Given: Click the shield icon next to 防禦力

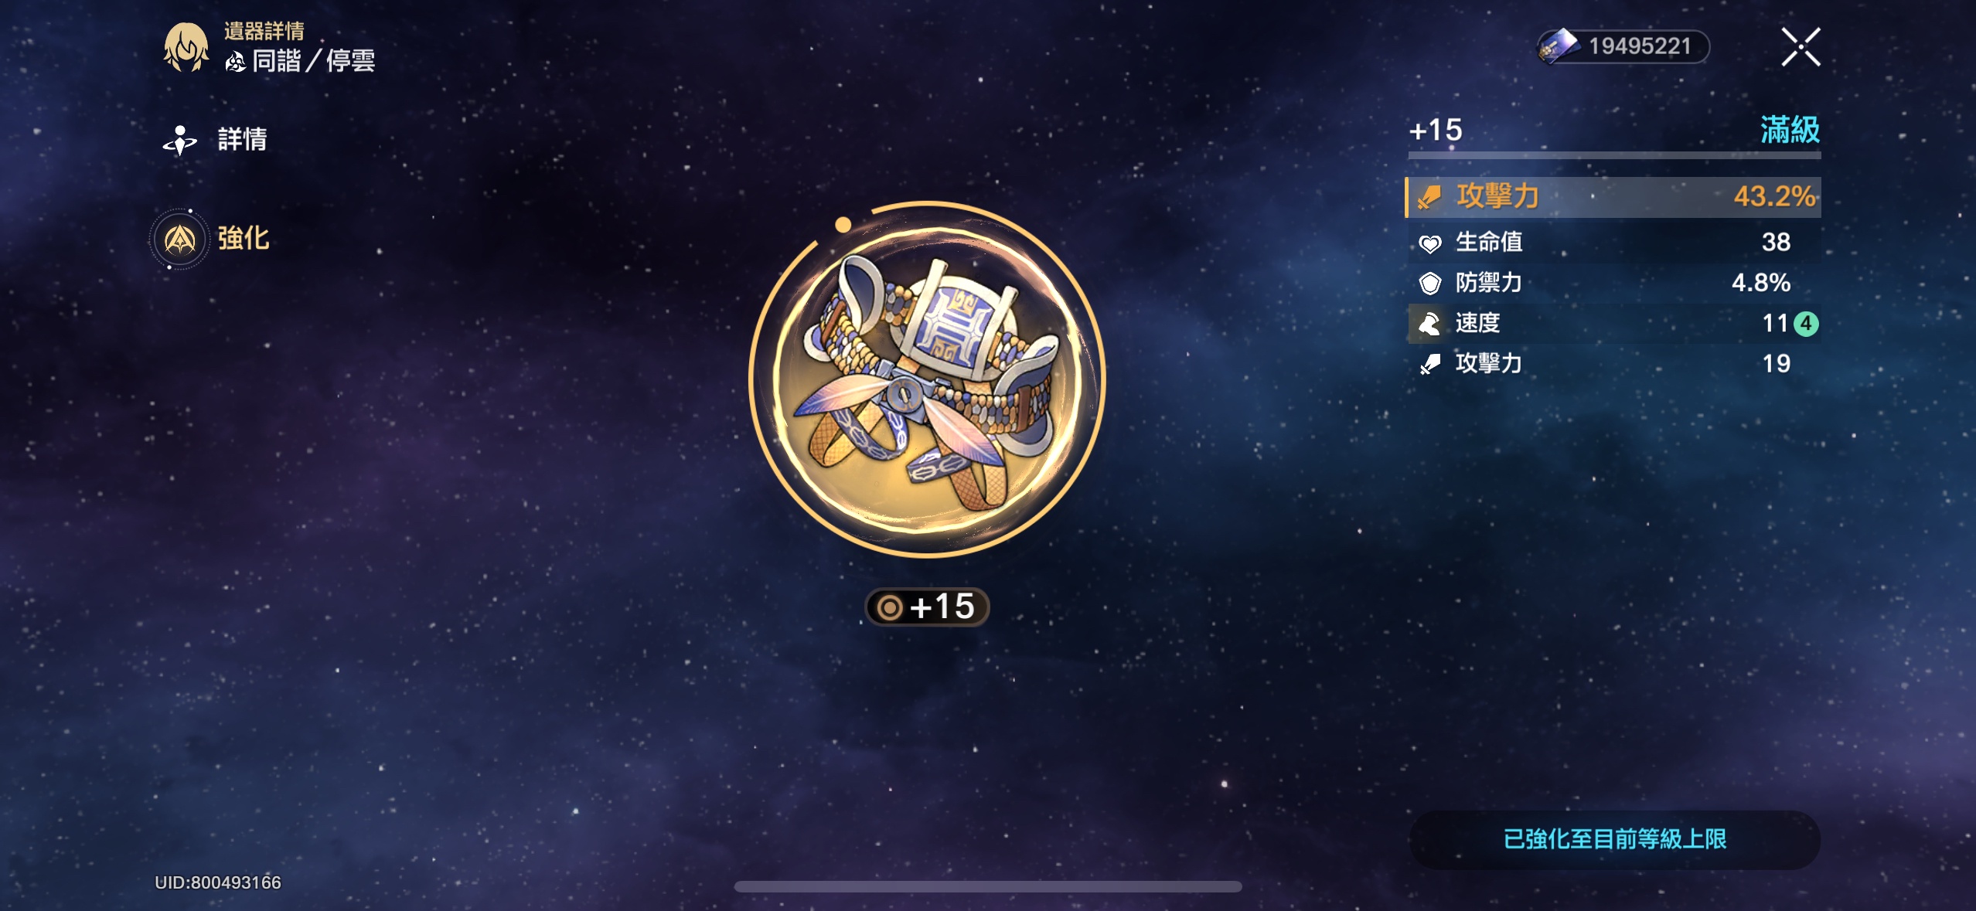Looking at the screenshot, I should pyautogui.click(x=1430, y=284).
